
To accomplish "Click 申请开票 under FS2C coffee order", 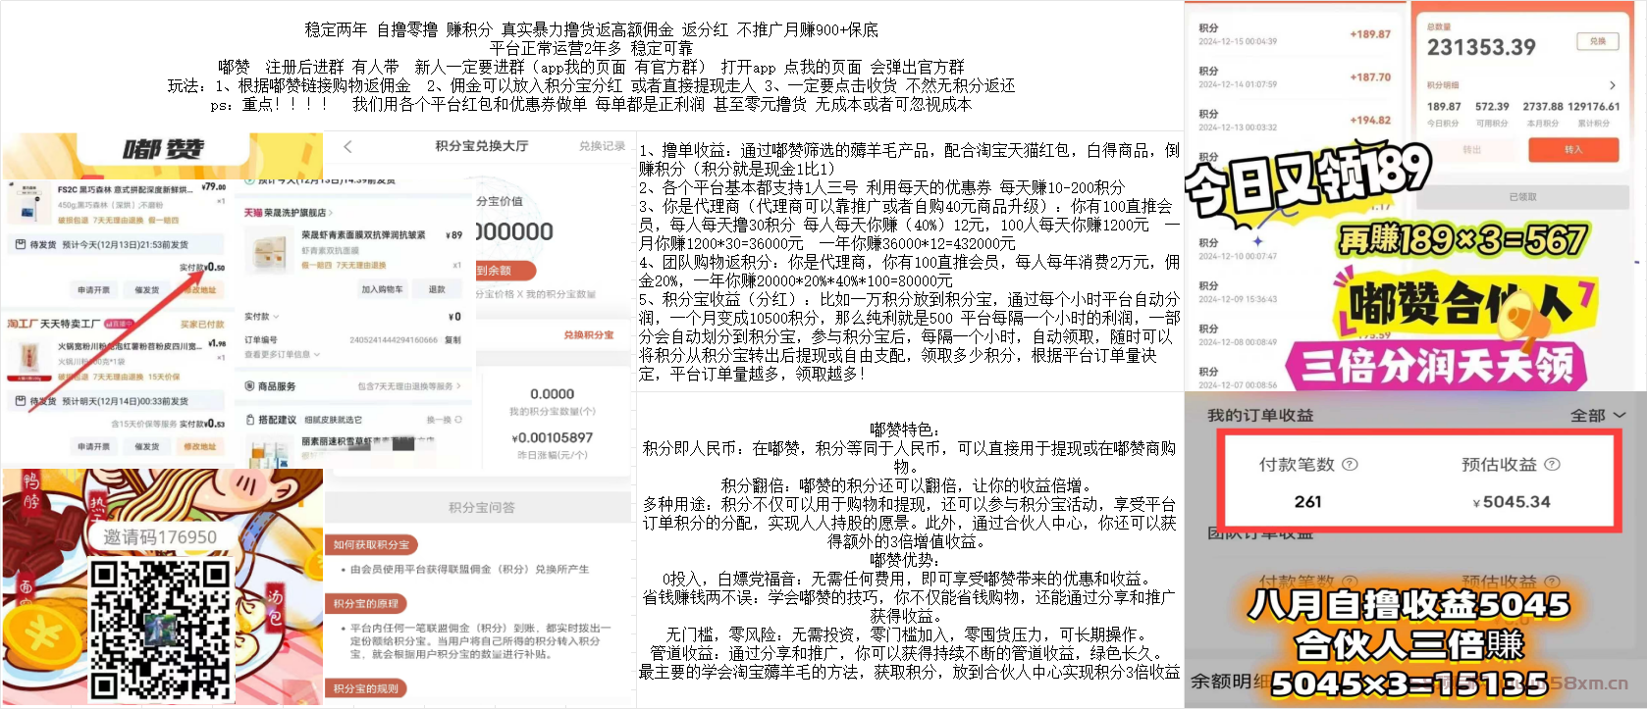I will point(94,290).
